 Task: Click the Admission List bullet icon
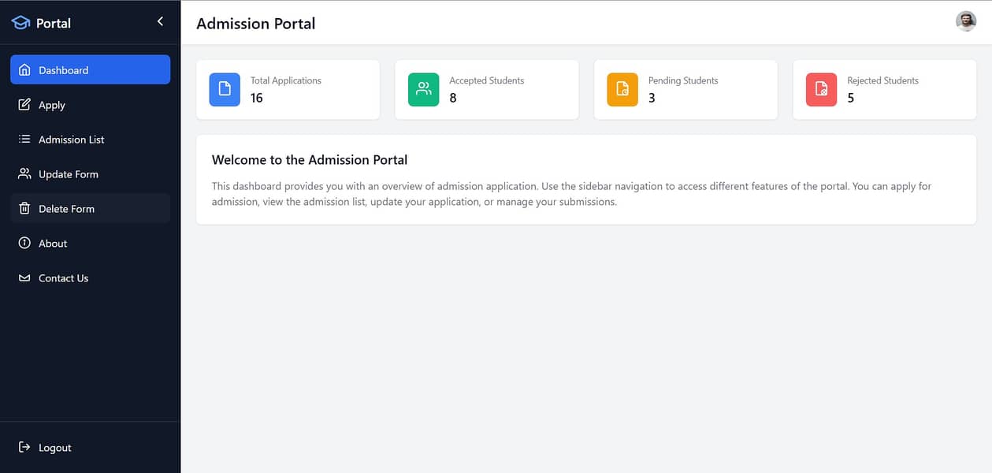tap(24, 139)
